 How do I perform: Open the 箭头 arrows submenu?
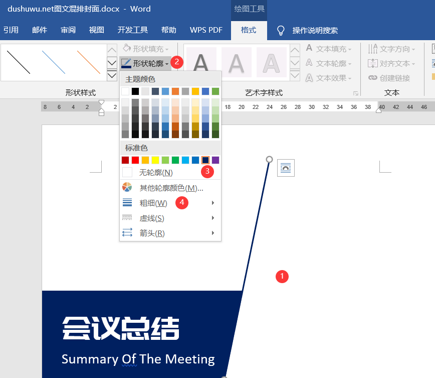pos(170,233)
